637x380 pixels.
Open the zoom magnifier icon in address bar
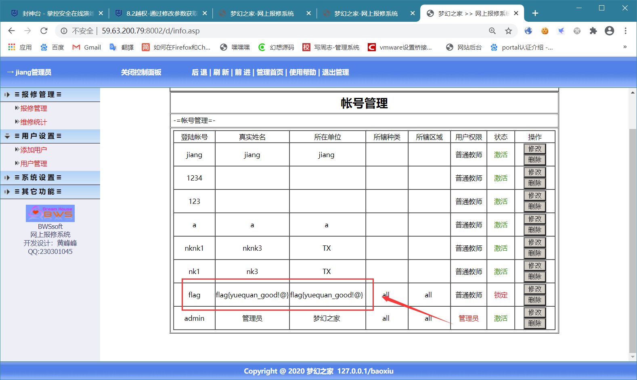click(x=492, y=31)
